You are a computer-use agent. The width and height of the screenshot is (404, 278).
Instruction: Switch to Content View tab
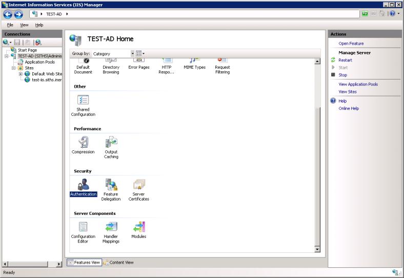pyautogui.click(x=118, y=262)
